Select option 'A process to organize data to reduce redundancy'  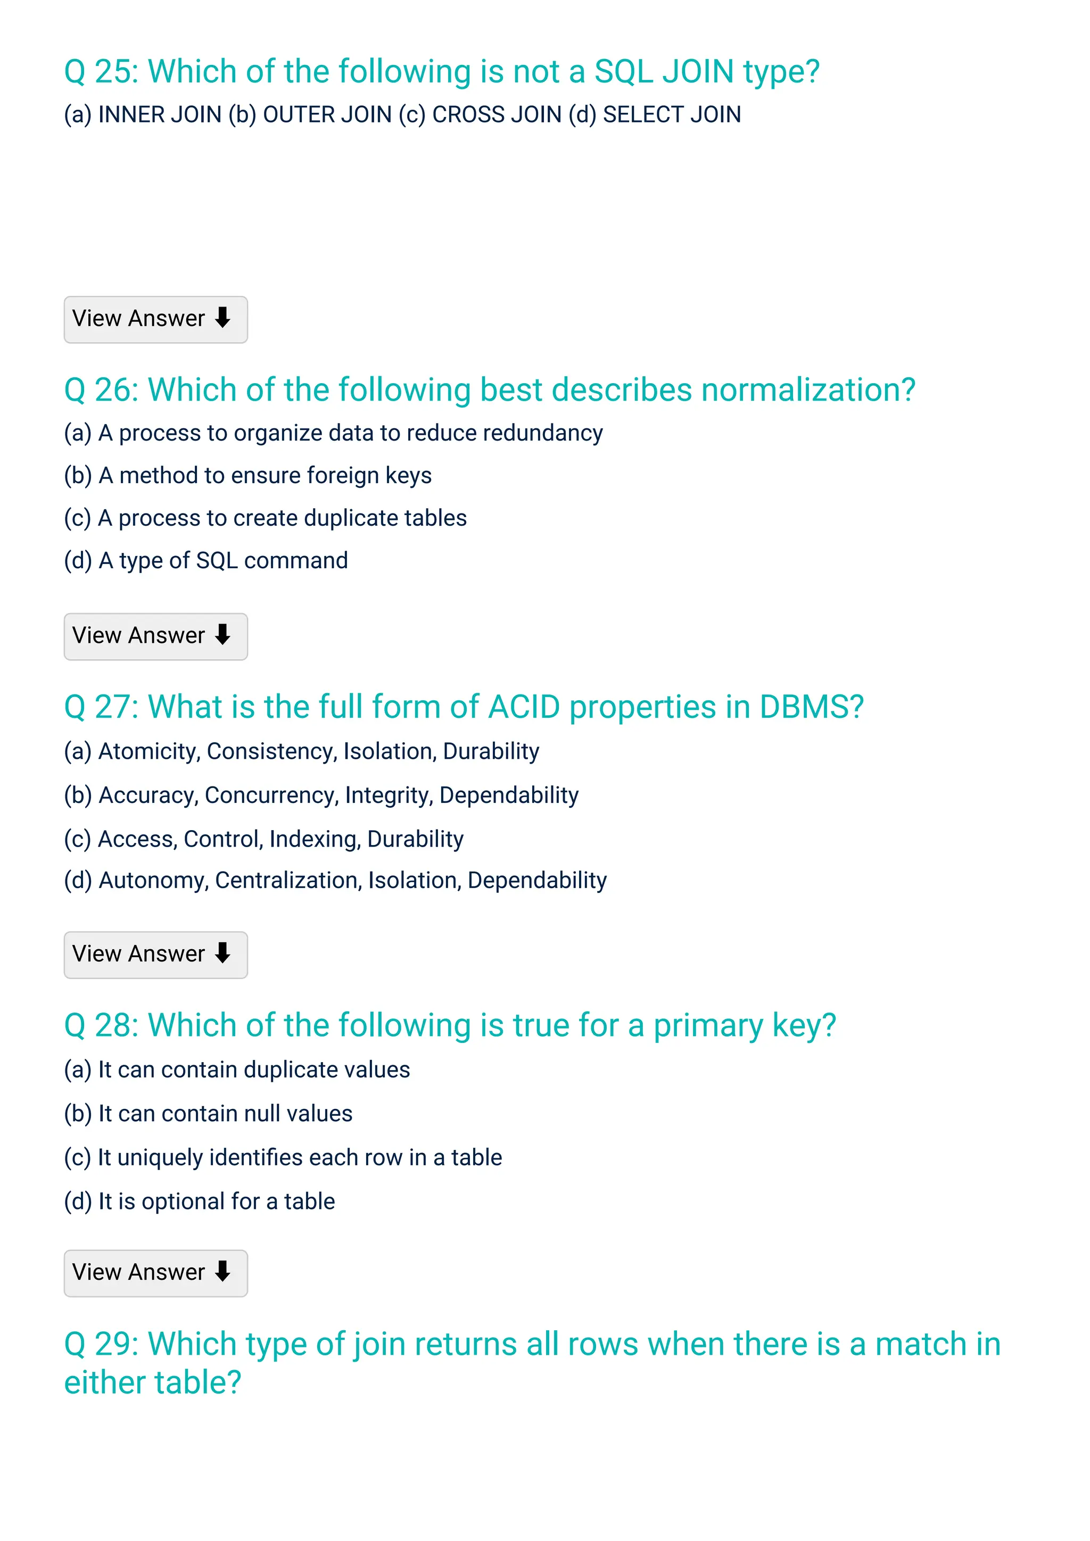click(333, 433)
